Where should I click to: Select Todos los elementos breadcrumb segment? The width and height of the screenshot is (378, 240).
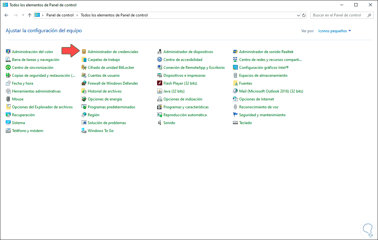point(114,15)
